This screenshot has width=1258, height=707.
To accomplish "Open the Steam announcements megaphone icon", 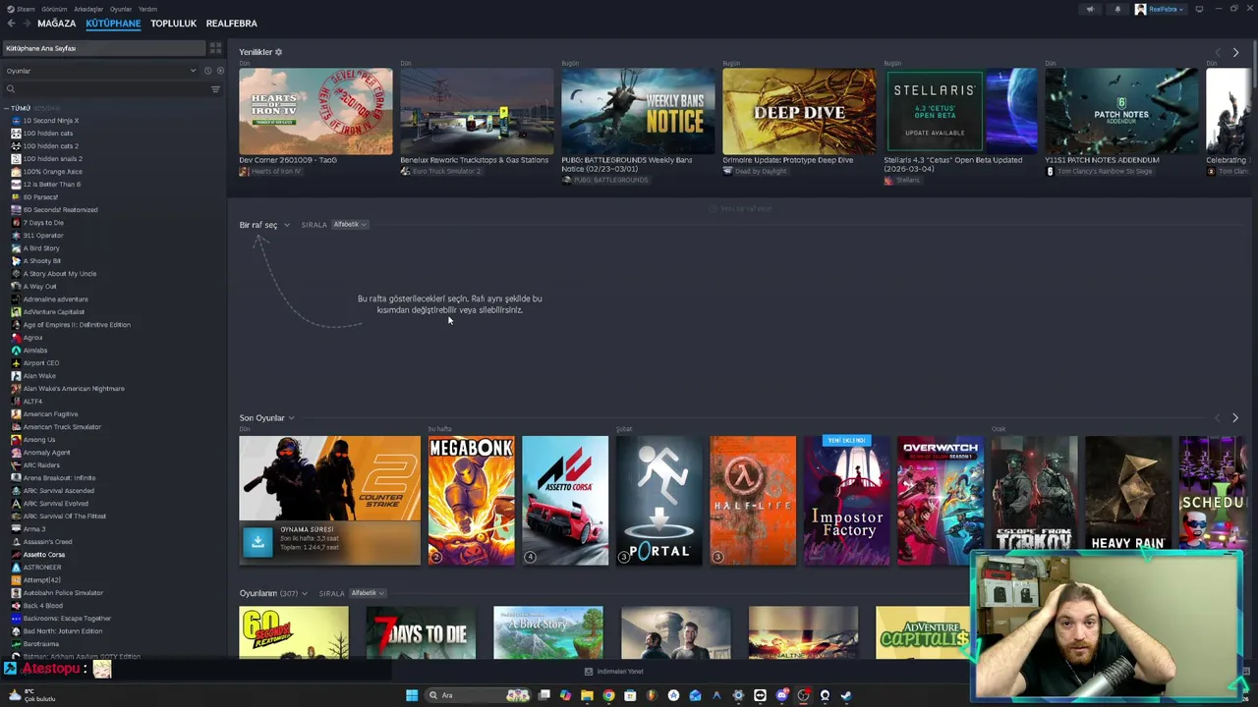I will pos(1089,9).
